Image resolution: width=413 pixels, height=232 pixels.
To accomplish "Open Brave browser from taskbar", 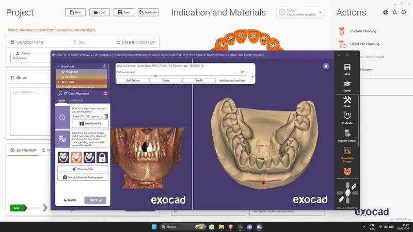I will pos(231,227).
